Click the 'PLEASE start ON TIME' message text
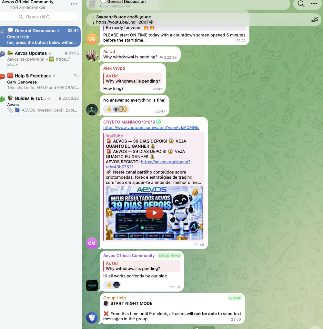 [x=174, y=37]
